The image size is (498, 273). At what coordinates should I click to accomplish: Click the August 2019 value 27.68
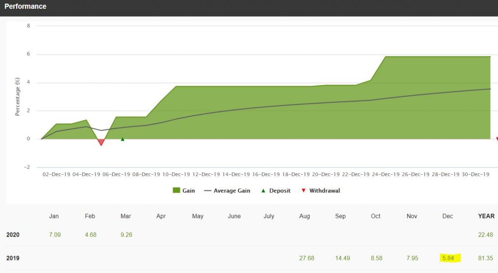pyautogui.click(x=306, y=258)
